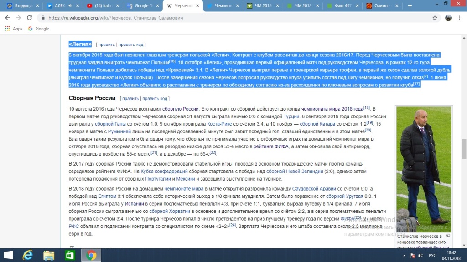Viewport: 467px width, 262px height.
Task: Close the Факт 497 tab
Action: tap(357, 5)
